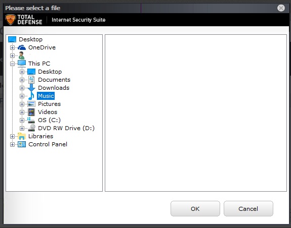
Task: Click the Downloads blue arrow icon
Action: [x=31, y=88]
